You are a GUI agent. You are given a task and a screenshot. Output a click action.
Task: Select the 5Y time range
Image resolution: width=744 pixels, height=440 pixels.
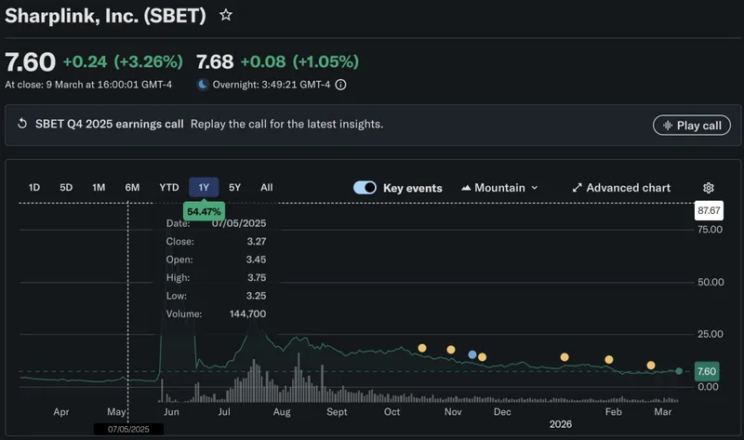[x=234, y=188]
